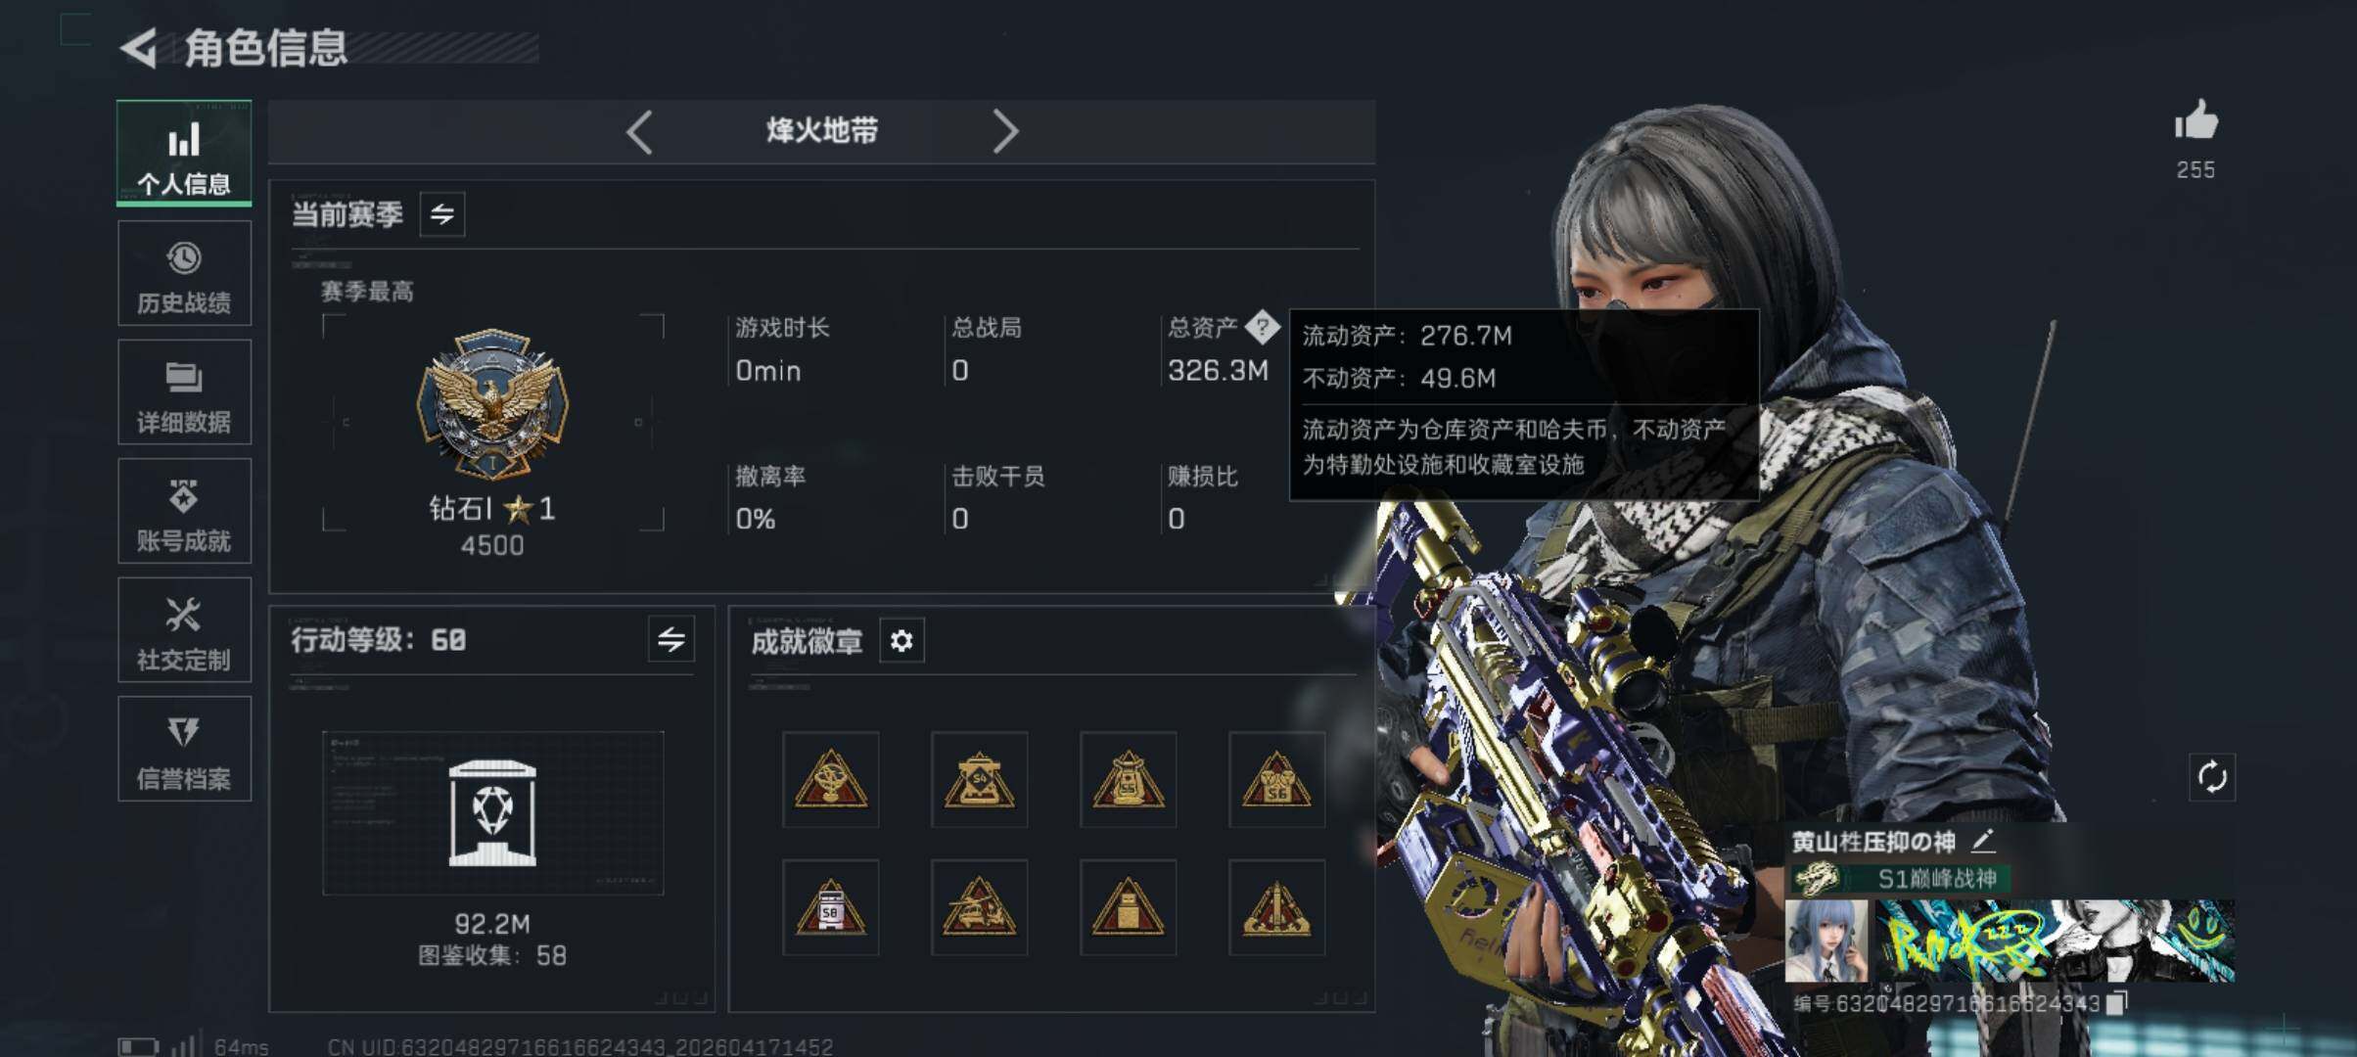Image resolution: width=2357 pixels, height=1057 pixels.
Task: Toggle 行动等级 switch arrows button
Action: tap(671, 640)
